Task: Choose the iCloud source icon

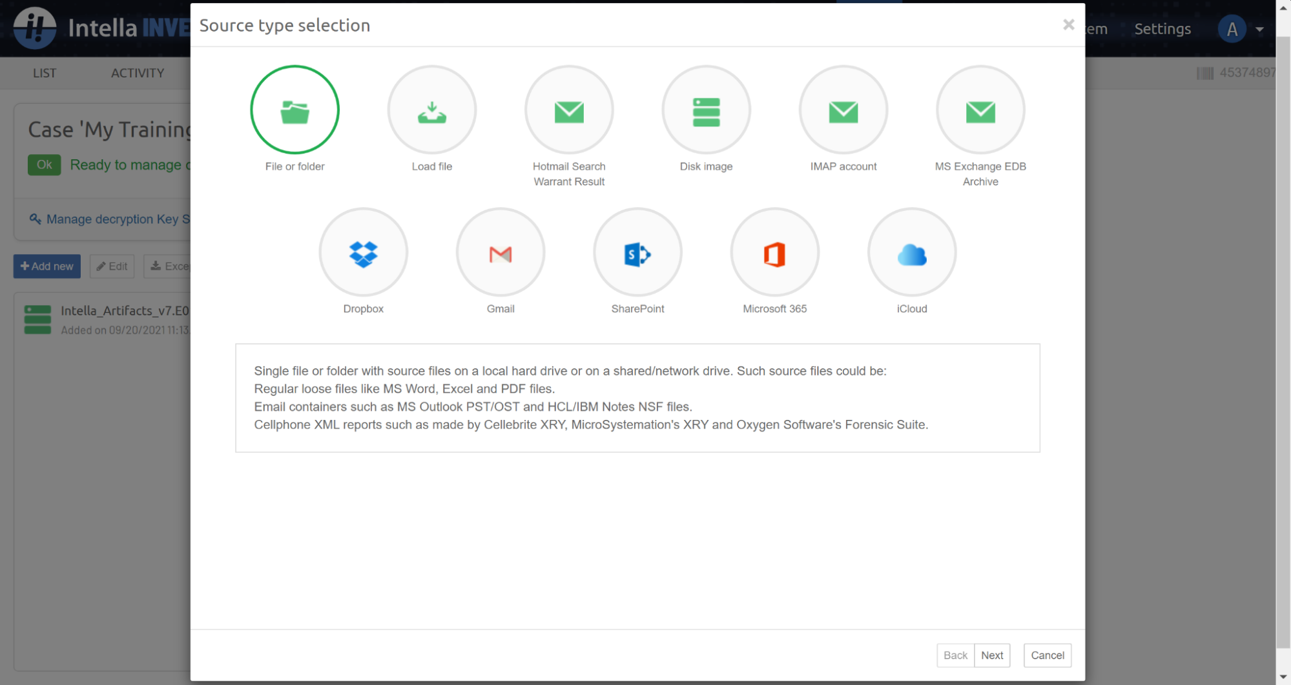Action: pyautogui.click(x=911, y=253)
